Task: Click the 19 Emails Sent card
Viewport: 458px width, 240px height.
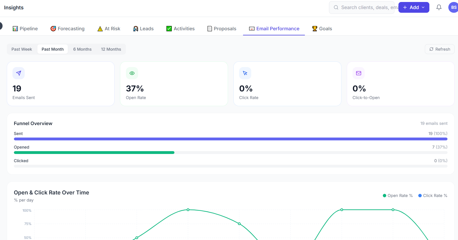Action: (61, 84)
